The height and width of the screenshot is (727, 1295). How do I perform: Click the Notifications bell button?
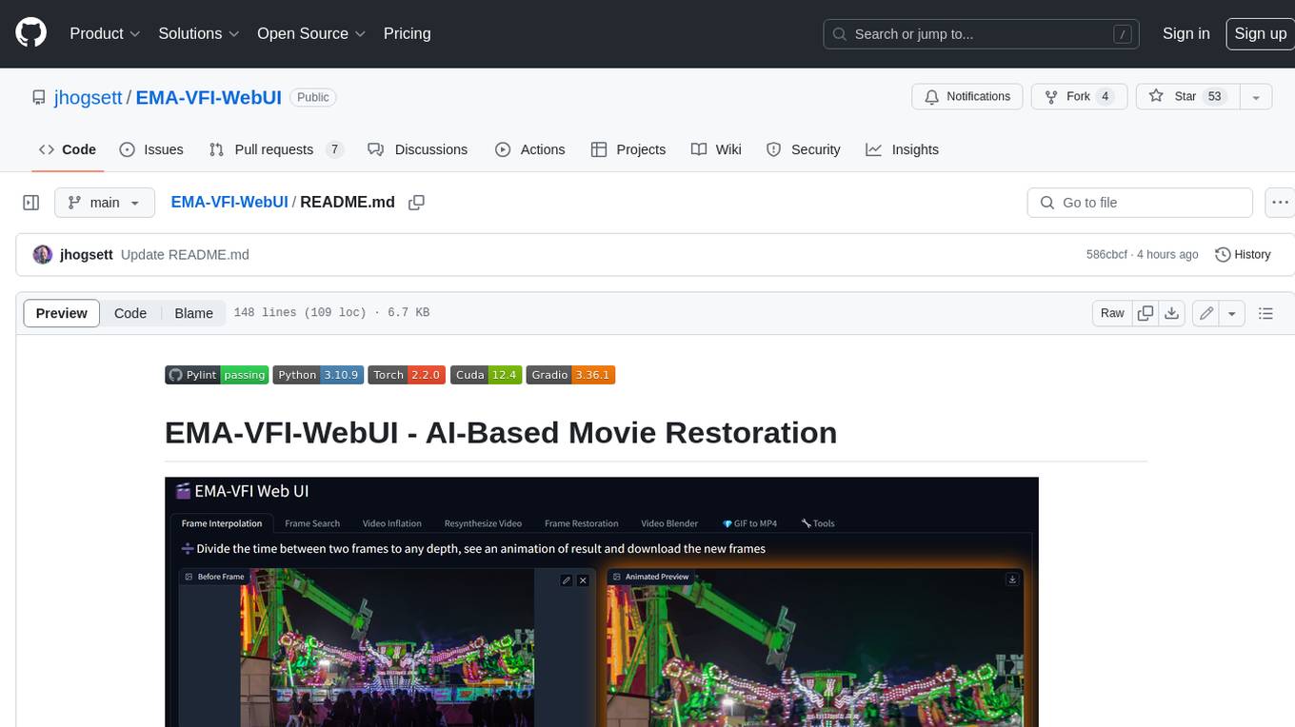967,97
